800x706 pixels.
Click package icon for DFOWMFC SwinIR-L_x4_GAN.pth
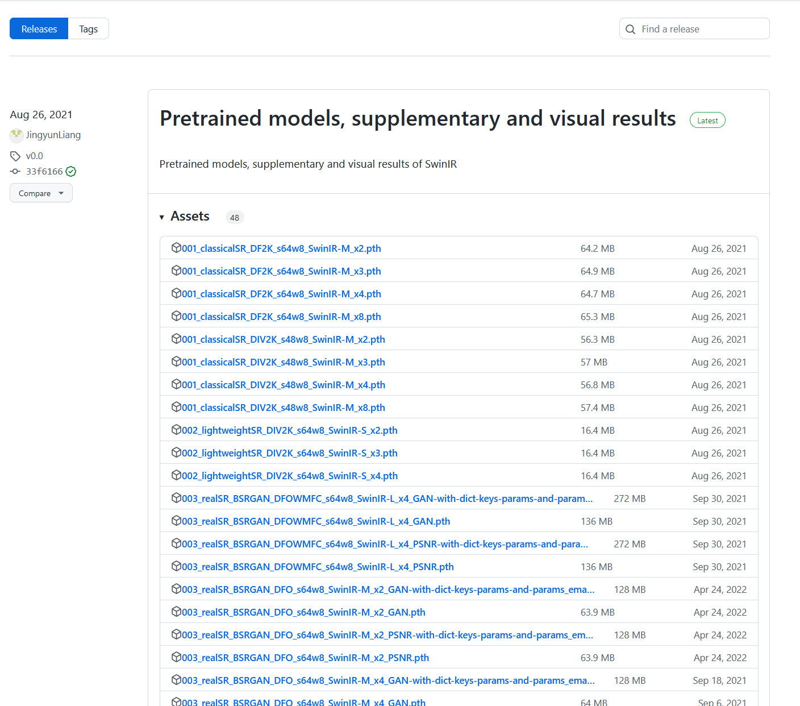tap(176, 520)
